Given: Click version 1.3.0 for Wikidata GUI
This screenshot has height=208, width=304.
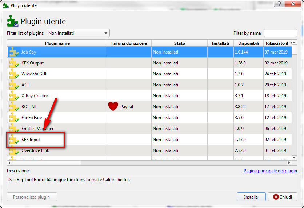Looking at the screenshot, I should (x=239, y=74).
